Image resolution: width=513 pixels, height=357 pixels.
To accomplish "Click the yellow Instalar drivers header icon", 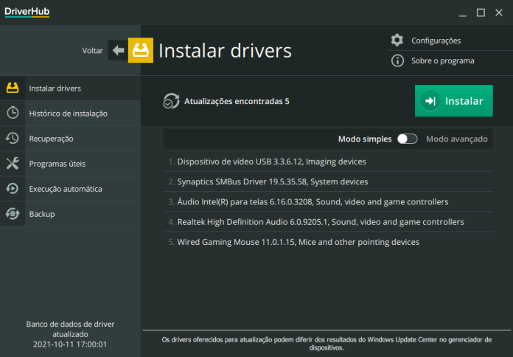I will pyautogui.click(x=140, y=50).
